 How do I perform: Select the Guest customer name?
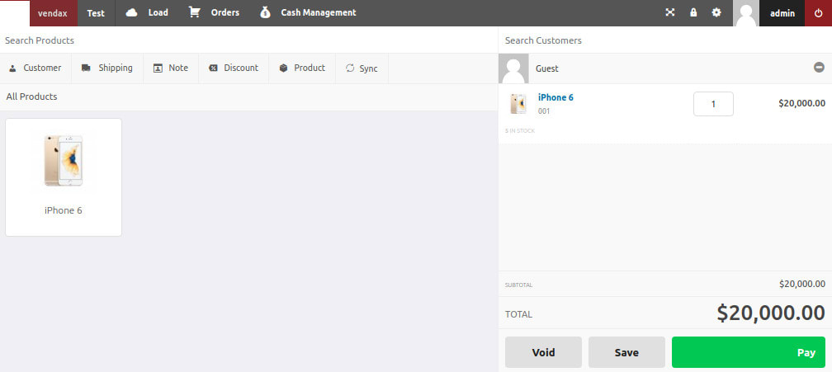coord(547,69)
